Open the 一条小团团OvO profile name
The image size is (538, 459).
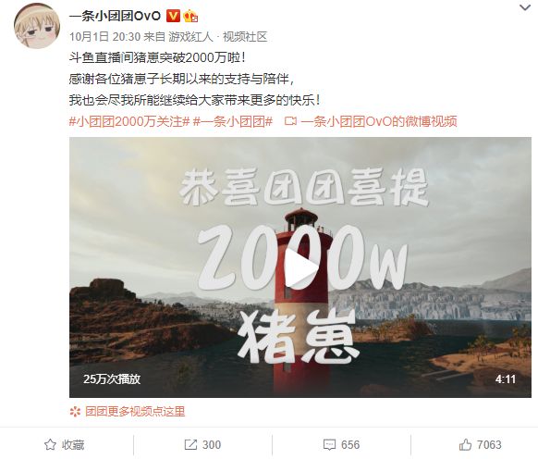[115, 16]
